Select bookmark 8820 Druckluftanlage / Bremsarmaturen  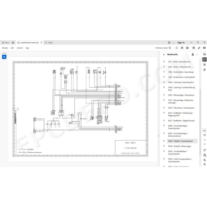(x=178, y=135)
